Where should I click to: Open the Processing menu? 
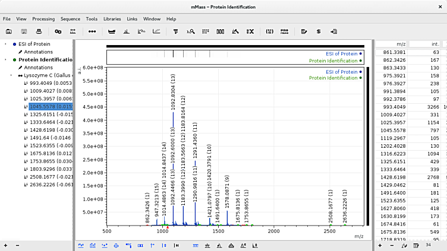pos(43,19)
